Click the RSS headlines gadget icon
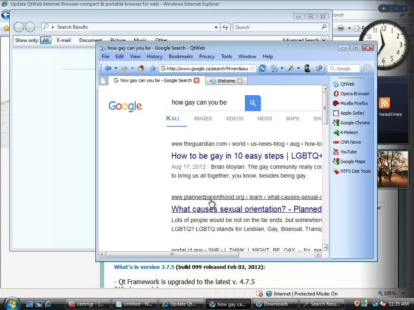The height and width of the screenshot is (310, 414). (x=384, y=103)
